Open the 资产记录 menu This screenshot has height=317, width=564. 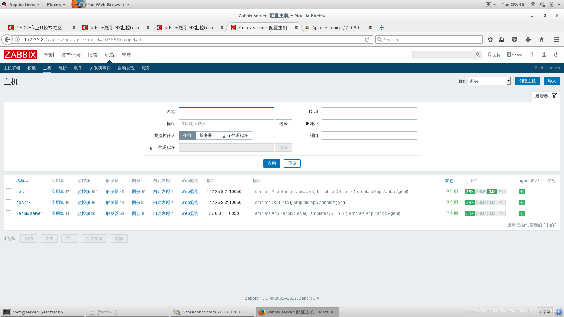pos(71,55)
